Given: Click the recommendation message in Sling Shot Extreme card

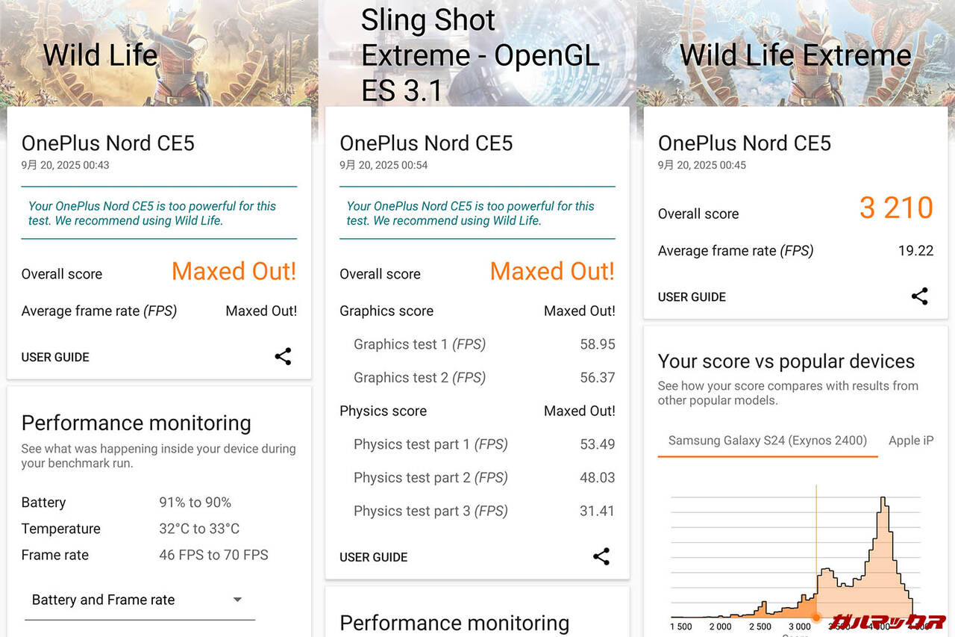Looking at the screenshot, I should tap(471, 214).
